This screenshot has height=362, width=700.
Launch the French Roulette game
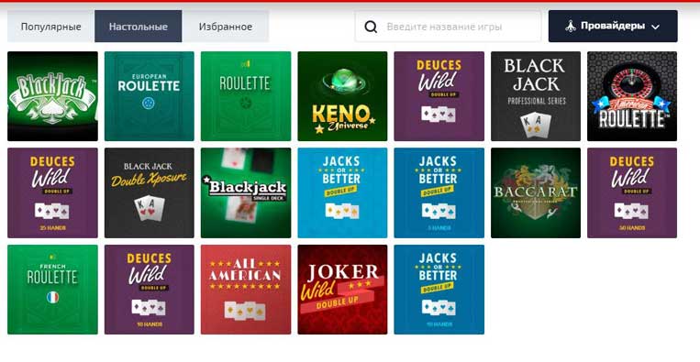pos(52,290)
